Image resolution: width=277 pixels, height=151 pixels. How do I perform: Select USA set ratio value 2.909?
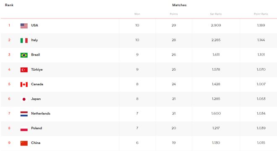click(216, 26)
